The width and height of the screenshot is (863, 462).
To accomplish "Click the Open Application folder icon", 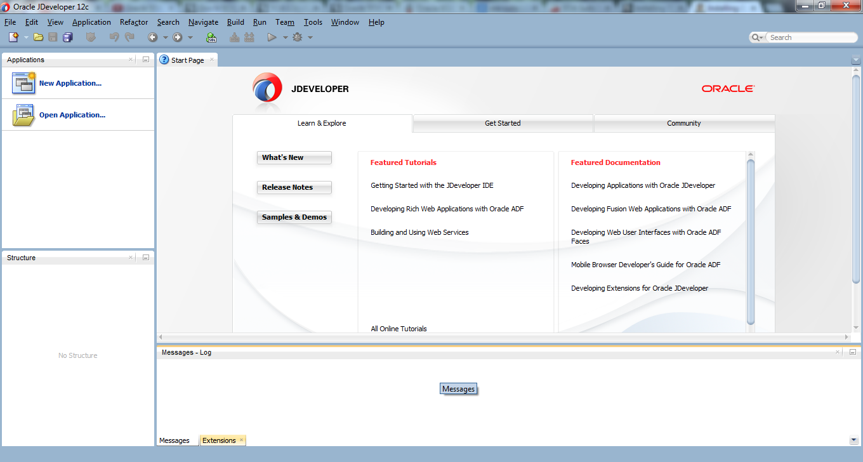I will (23, 115).
